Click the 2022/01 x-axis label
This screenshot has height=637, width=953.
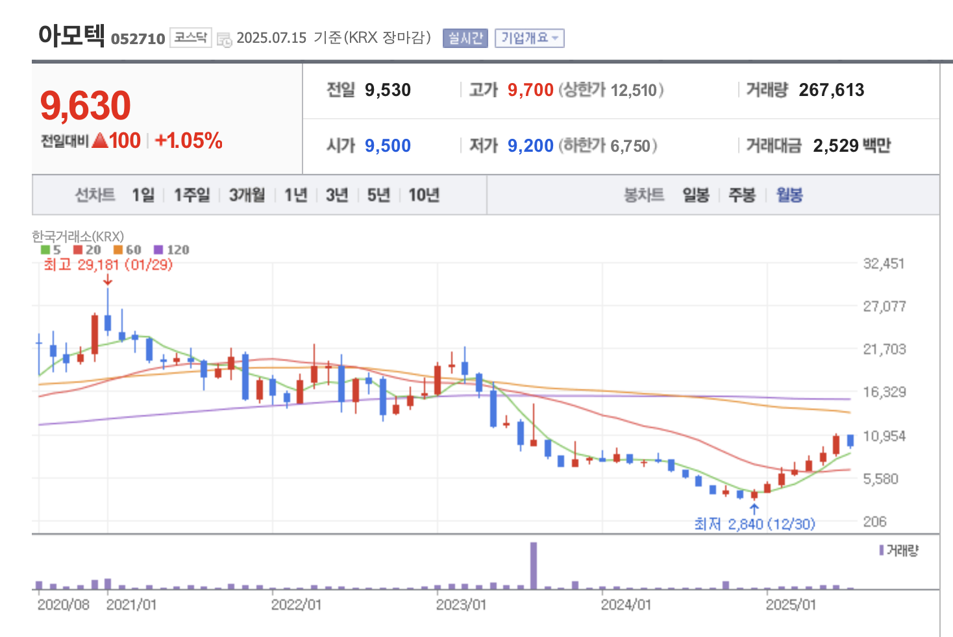point(296,605)
